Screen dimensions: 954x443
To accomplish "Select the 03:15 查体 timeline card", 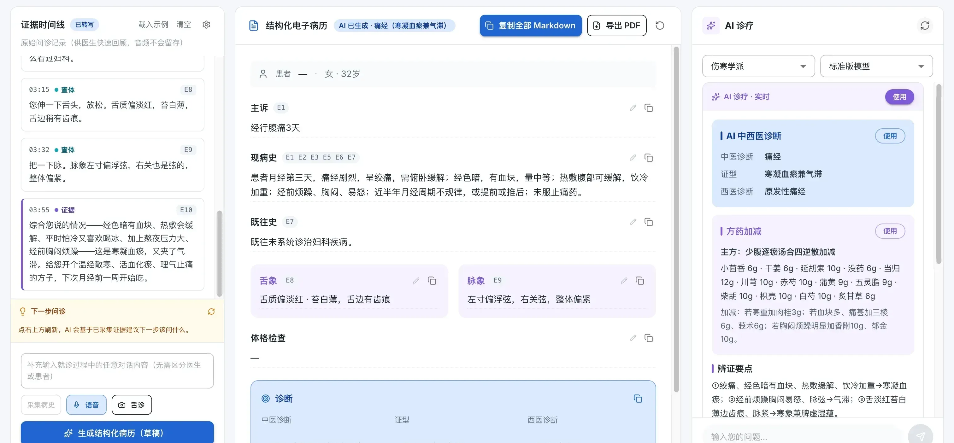I will pos(113,105).
